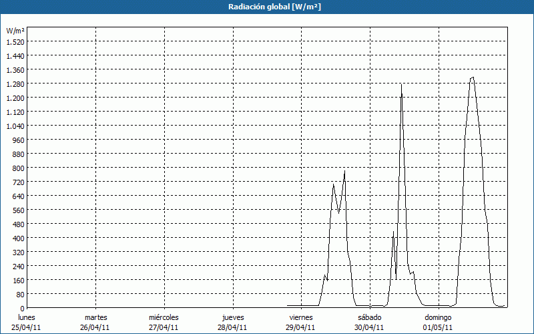Screen dimensions: 534x334
Task: Click the 480 y-axis value
Action: click(19, 224)
